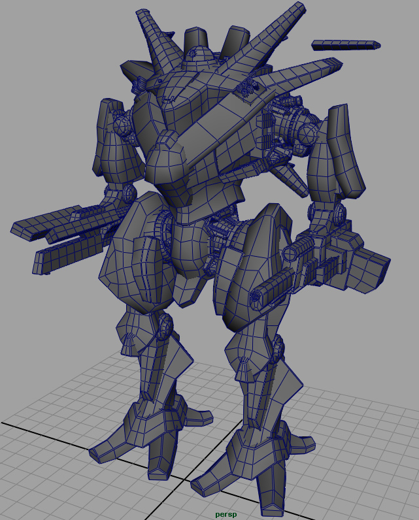Select the detached floating rod object

point(346,45)
